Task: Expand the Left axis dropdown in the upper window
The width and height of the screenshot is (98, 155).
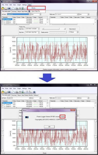Action: (30, 14)
